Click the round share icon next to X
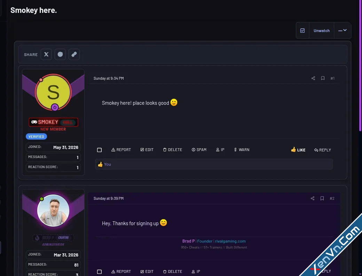362x276 pixels. 60,54
